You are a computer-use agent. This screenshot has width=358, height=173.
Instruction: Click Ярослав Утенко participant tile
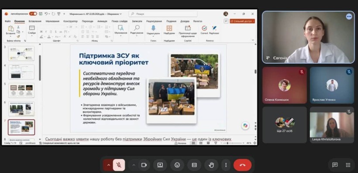(332, 85)
